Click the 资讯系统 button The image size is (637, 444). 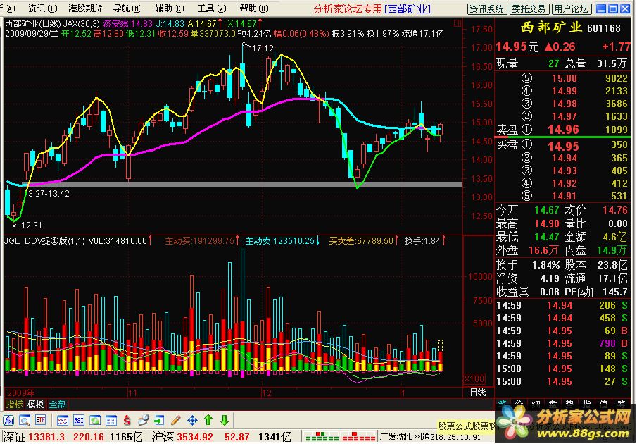click(486, 8)
